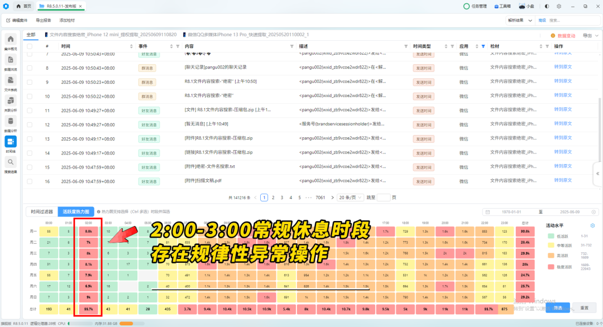The width and height of the screenshot is (603, 327).
Task: Select the 时间线 timeline sidebar icon
Action: click(11, 142)
